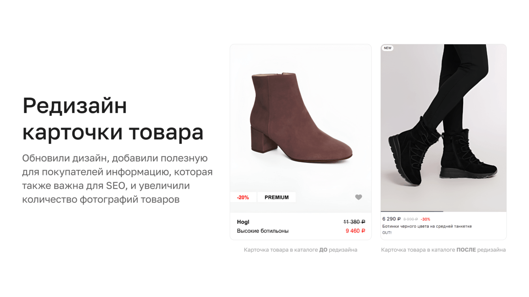Click the Hogl brand name

click(243, 222)
